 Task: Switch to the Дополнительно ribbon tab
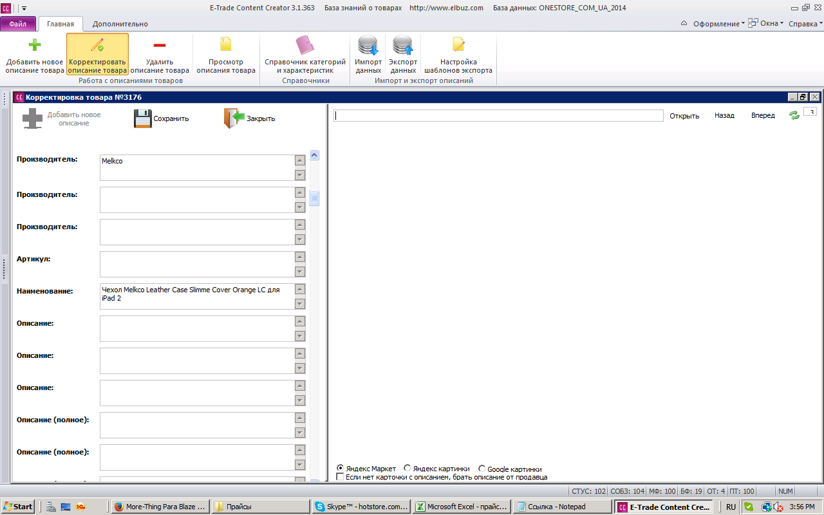[x=120, y=24]
